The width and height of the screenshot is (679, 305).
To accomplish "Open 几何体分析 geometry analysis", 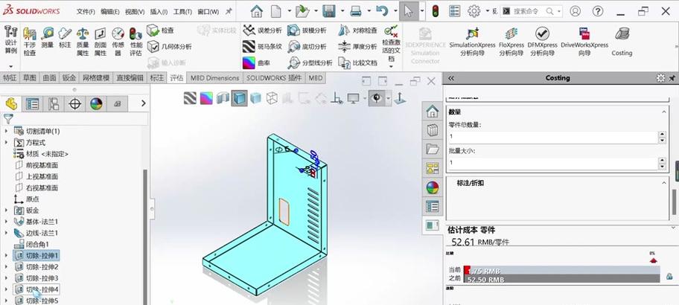I will [x=169, y=46].
